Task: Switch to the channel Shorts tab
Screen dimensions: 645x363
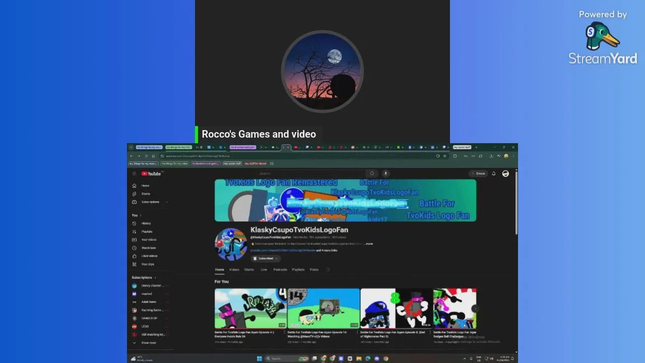Action: click(249, 269)
